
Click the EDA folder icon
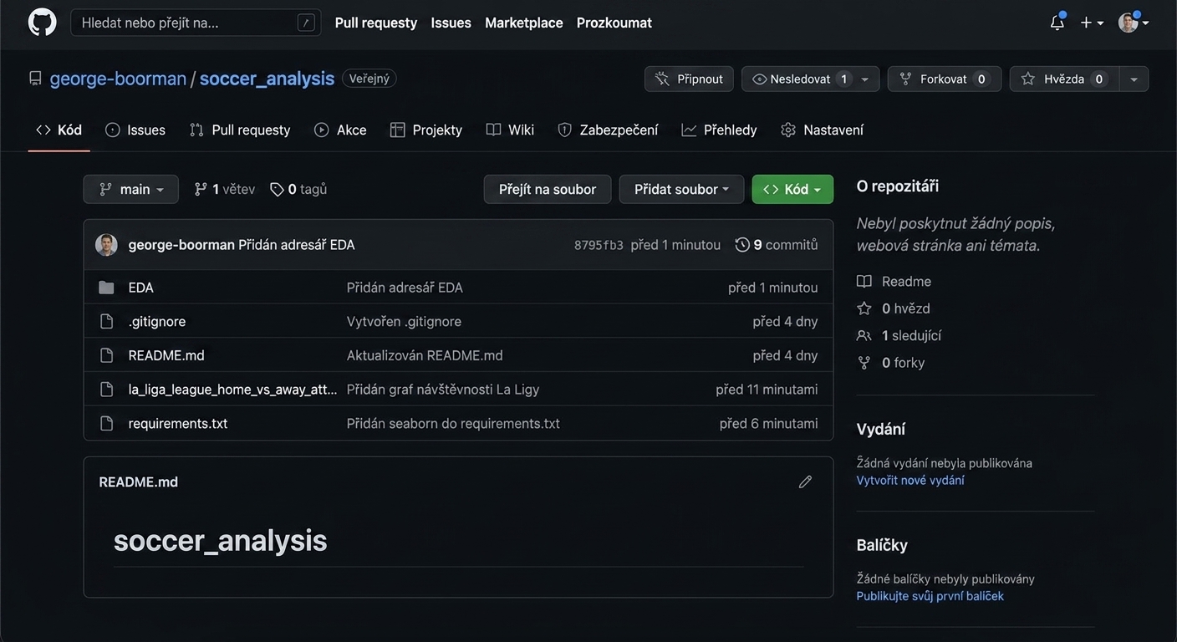(106, 288)
